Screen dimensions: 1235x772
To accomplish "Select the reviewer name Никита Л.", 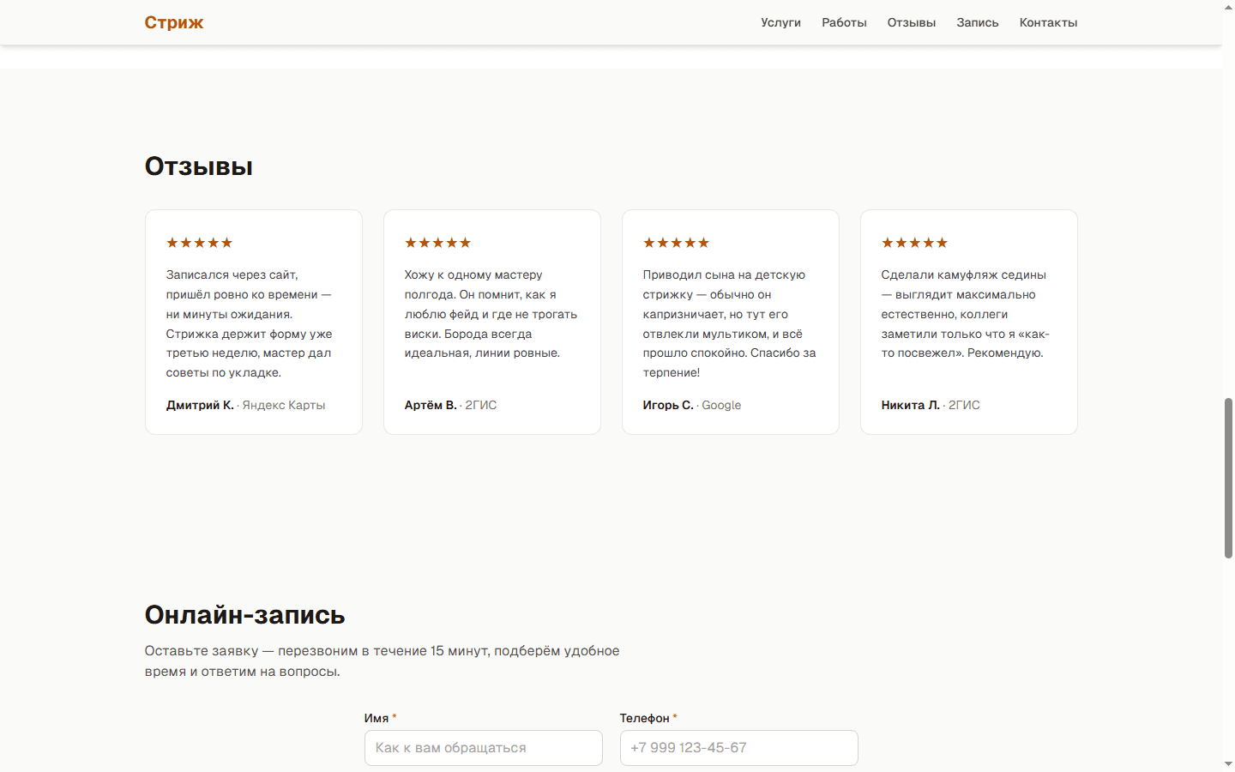I will (911, 405).
